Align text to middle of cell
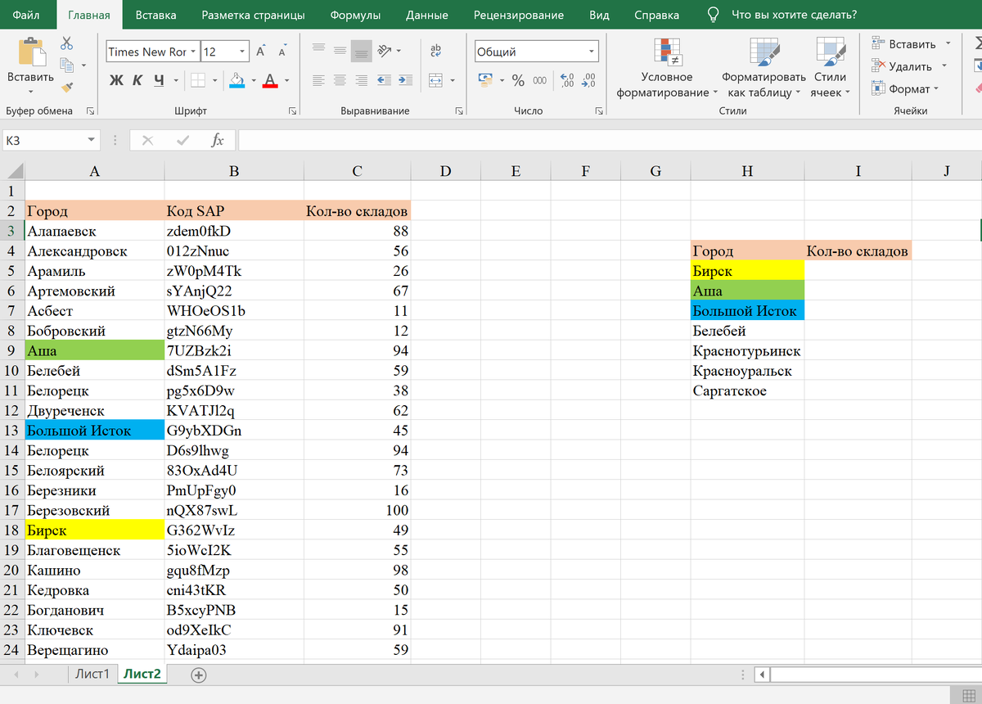982x704 pixels. pos(340,51)
